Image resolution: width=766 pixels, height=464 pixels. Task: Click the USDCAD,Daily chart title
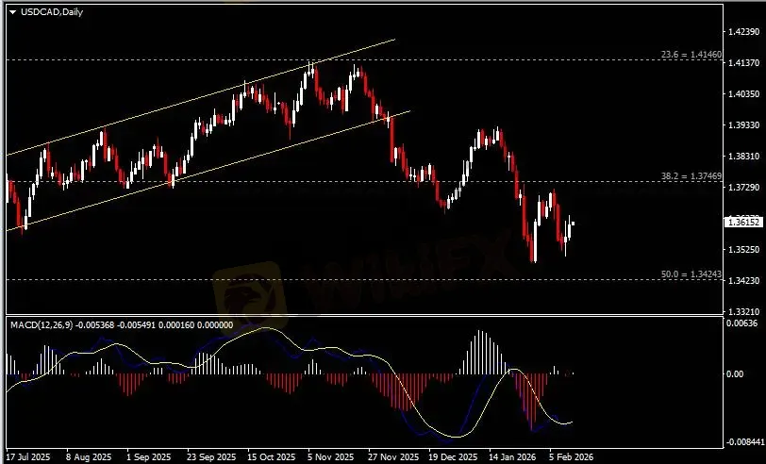(52, 12)
